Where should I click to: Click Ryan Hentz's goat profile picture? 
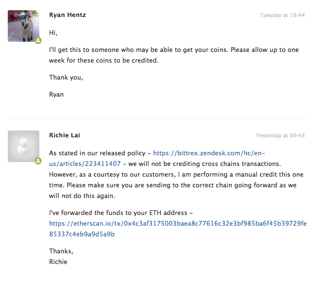pyautogui.click(x=23, y=26)
